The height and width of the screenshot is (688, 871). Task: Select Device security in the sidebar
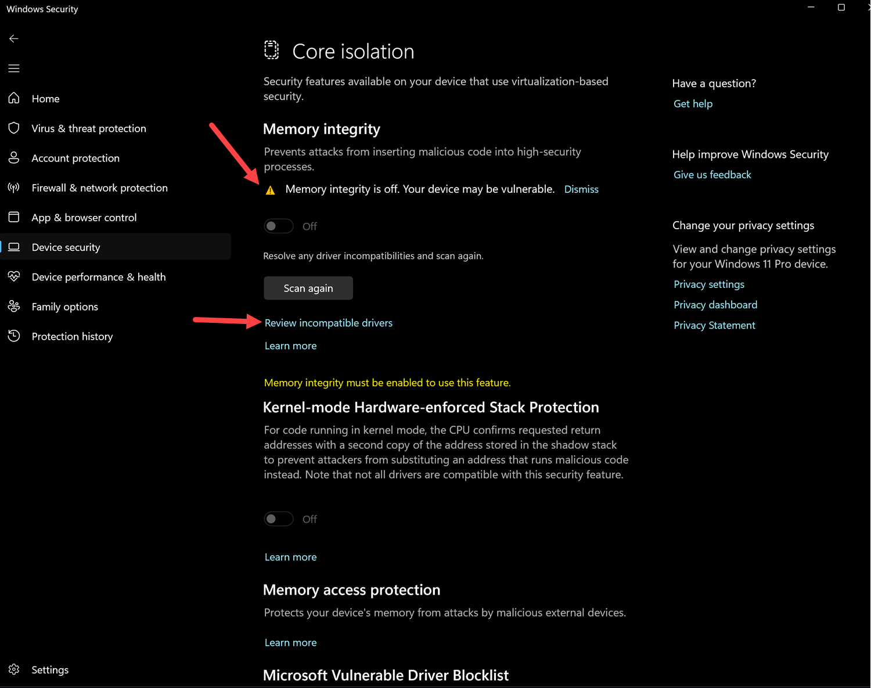pyautogui.click(x=66, y=247)
